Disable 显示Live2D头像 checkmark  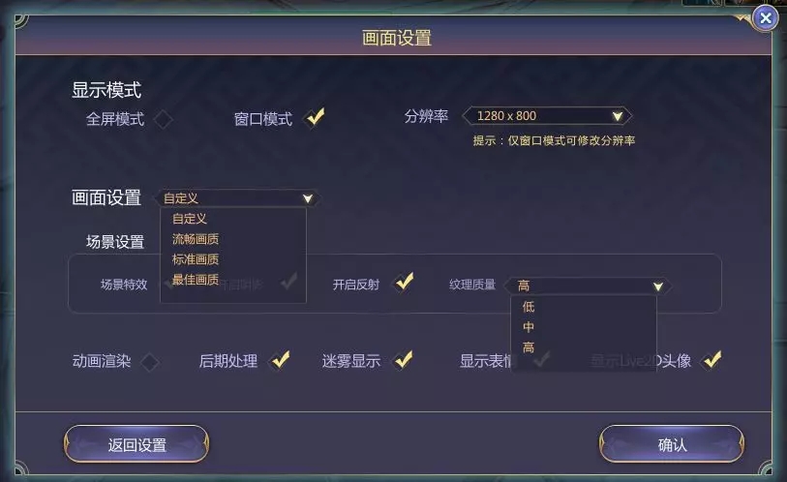[711, 360]
